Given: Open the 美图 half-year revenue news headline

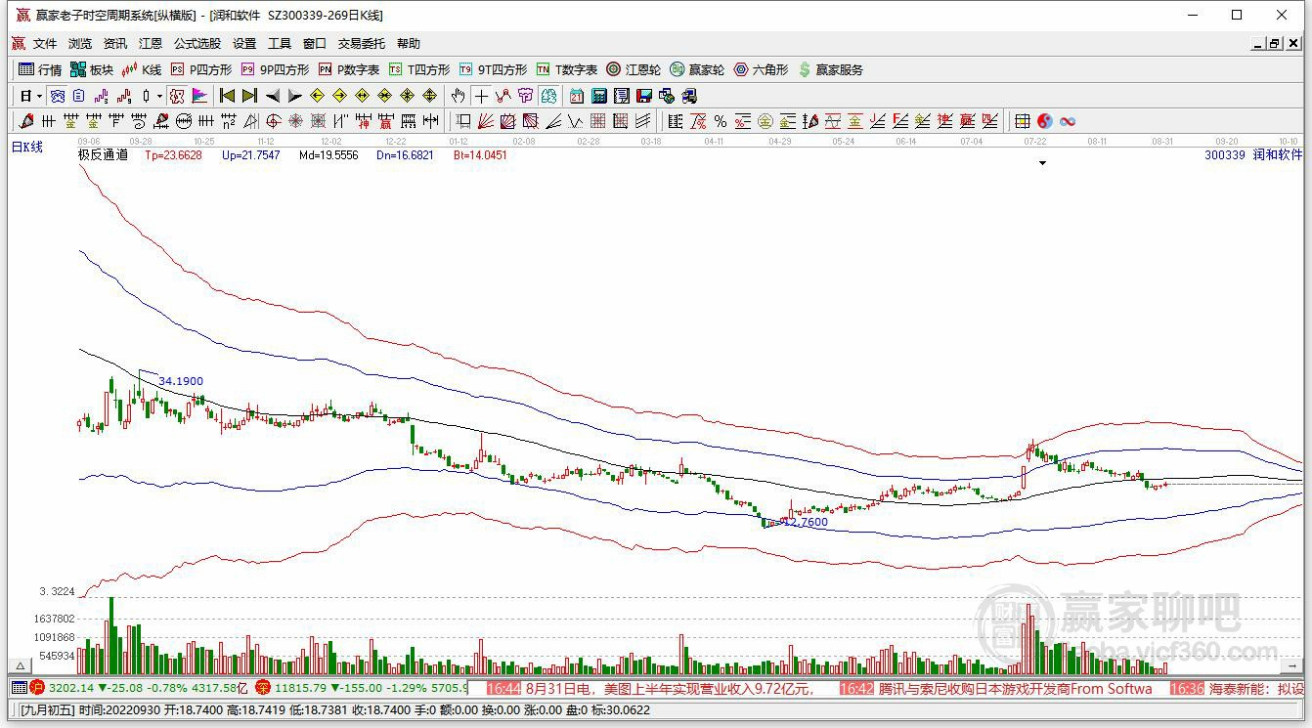Looking at the screenshot, I should [670, 689].
